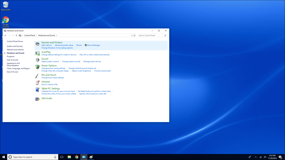Open the network status tray icon

coord(260,157)
